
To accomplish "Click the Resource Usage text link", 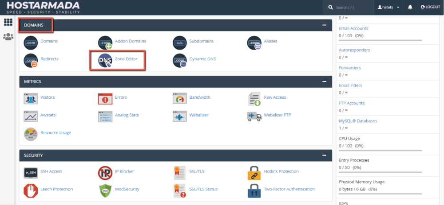I will (56, 132).
